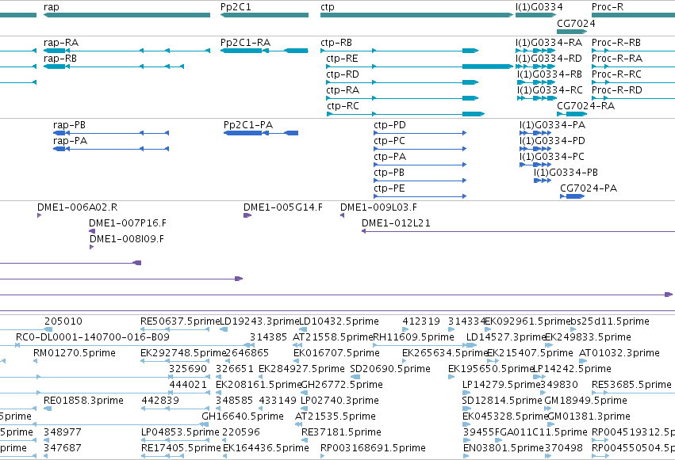Screen dimensions: 675x460
Task: Select protein ctp-PE
Action: [x=389, y=188]
